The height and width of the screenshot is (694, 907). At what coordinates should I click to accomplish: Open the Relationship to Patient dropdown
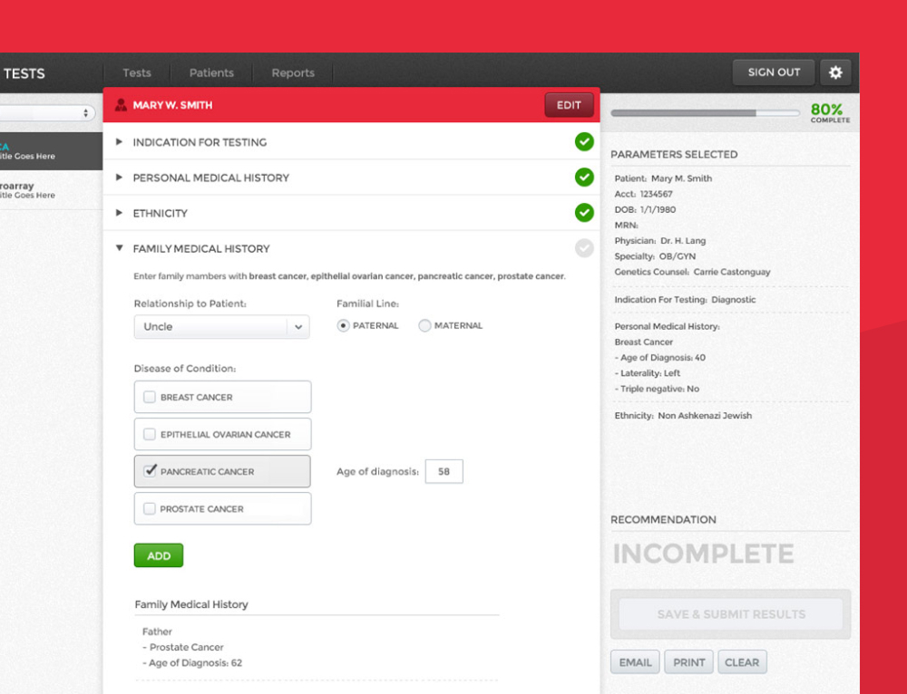[221, 327]
